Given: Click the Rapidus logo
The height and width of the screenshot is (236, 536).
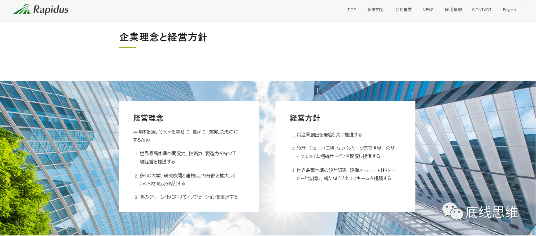Looking at the screenshot, I should [x=41, y=9].
